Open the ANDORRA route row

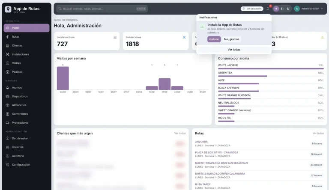click(259, 144)
